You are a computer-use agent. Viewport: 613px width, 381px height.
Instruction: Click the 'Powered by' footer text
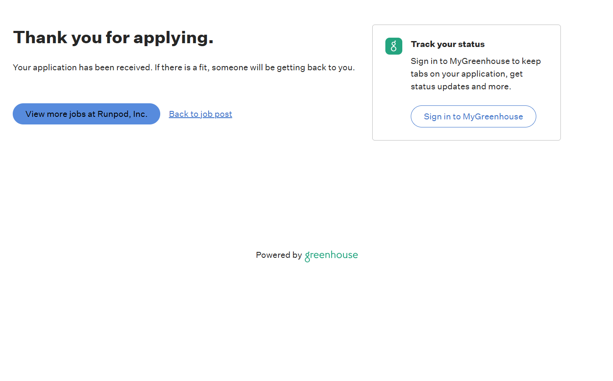point(279,255)
